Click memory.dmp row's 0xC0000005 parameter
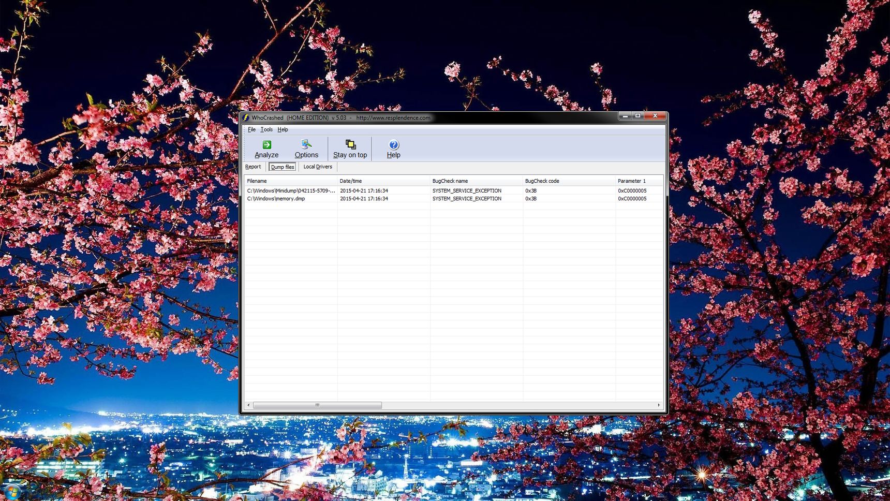Screen dimensions: 890x501 (x=632, y=199)
